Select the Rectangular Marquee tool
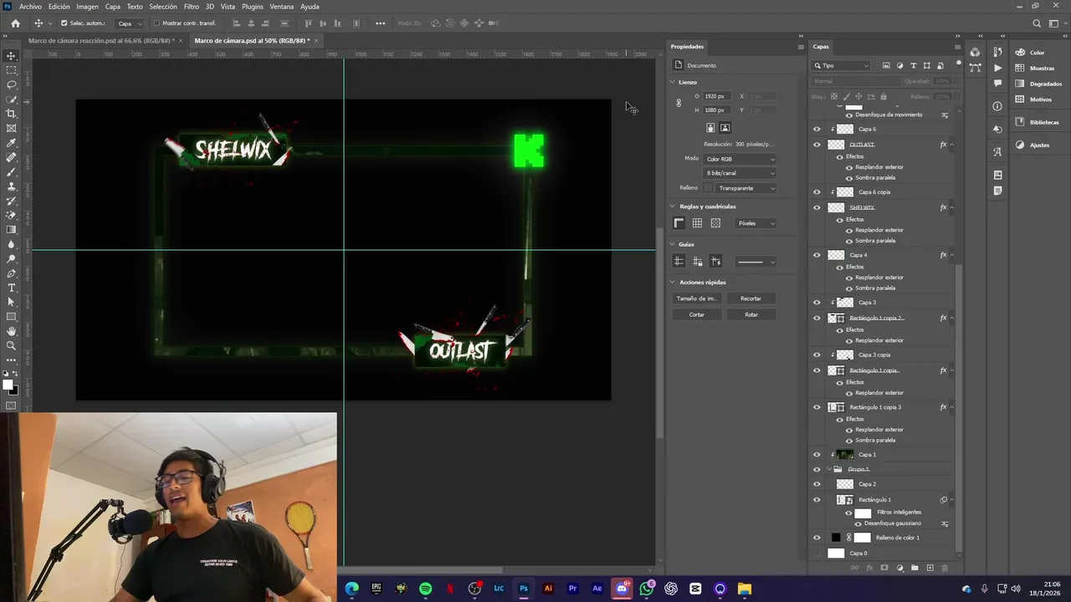 point(11,70)
